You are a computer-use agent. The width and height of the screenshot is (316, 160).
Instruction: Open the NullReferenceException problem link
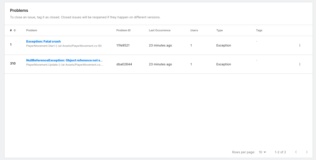tap(64, 60)
